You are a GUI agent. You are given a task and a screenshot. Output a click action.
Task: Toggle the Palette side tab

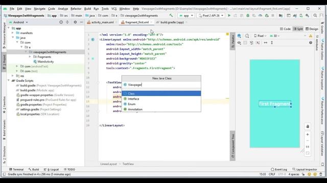pyautogui.click(x=233, y=42)
